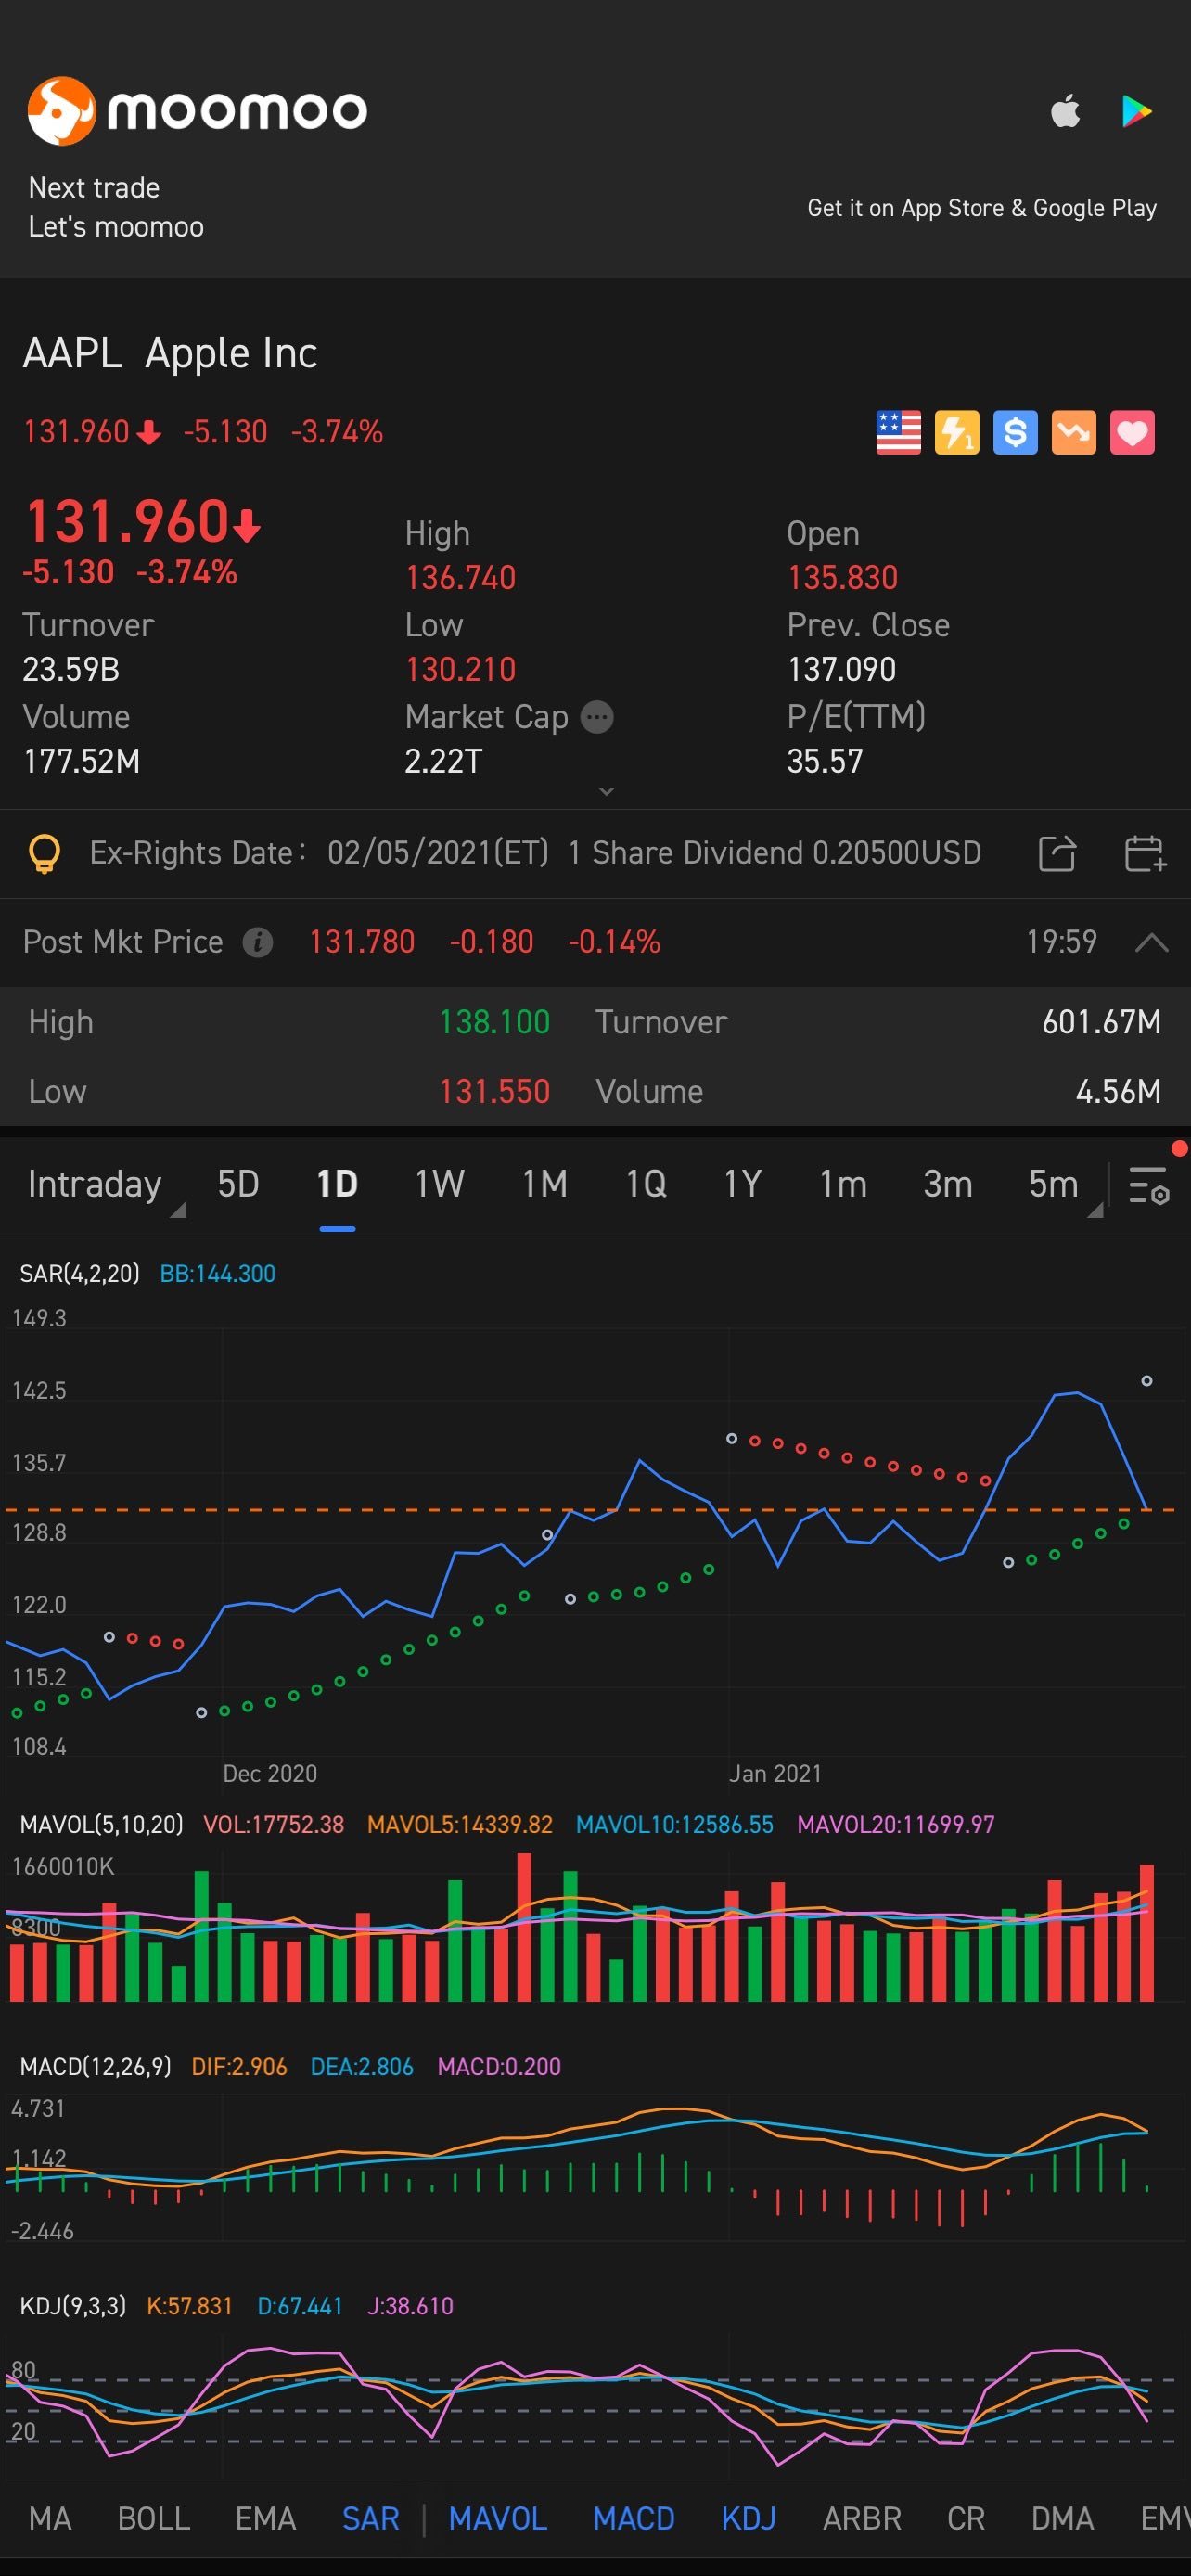This screenshot has height=2576, width=1191.
Task: Open the Apple App Store icon
Action: 1066,110
